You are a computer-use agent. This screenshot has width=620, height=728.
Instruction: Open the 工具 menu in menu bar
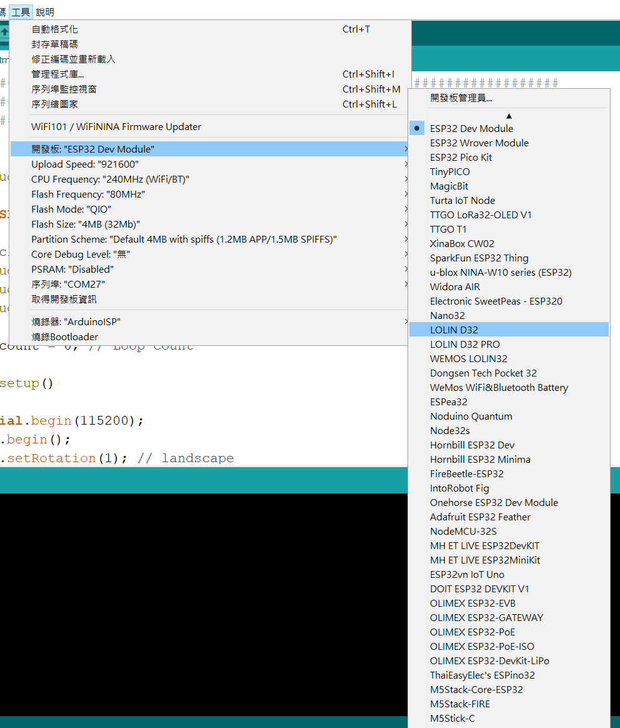pos(21,12)
